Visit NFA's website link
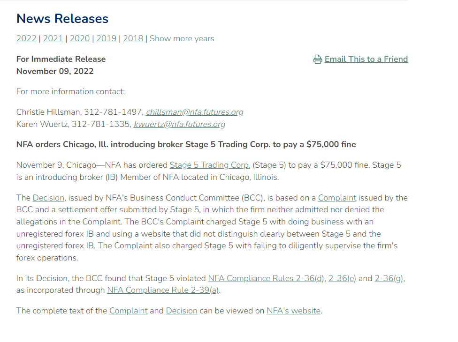The height and width of the screenshot is (342, 458). (x=294, y=311)
